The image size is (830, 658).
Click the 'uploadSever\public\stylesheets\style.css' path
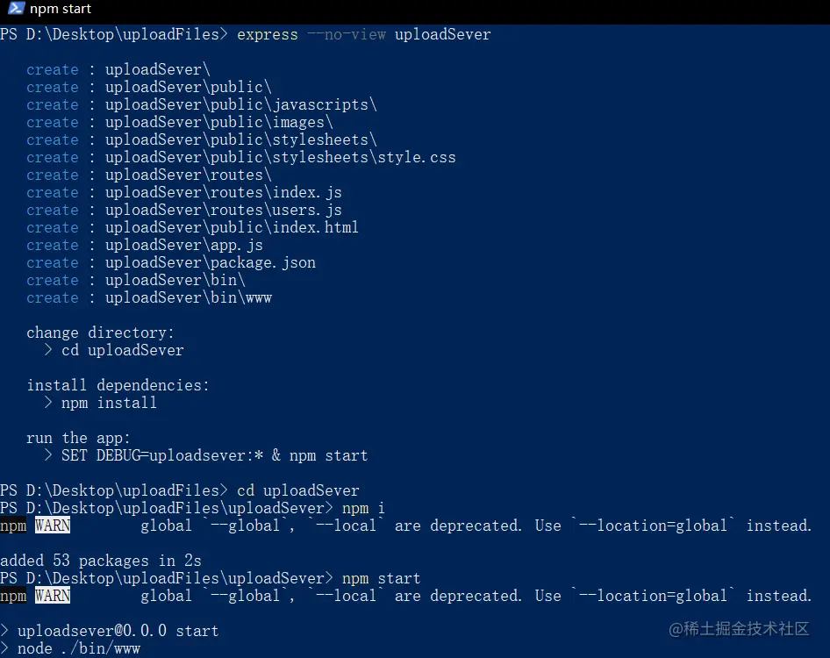[x=281, y=157]
